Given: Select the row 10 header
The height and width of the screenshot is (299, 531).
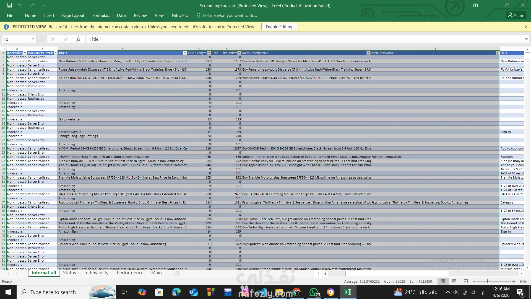Looking at the screenshot, I should [3, 90].
